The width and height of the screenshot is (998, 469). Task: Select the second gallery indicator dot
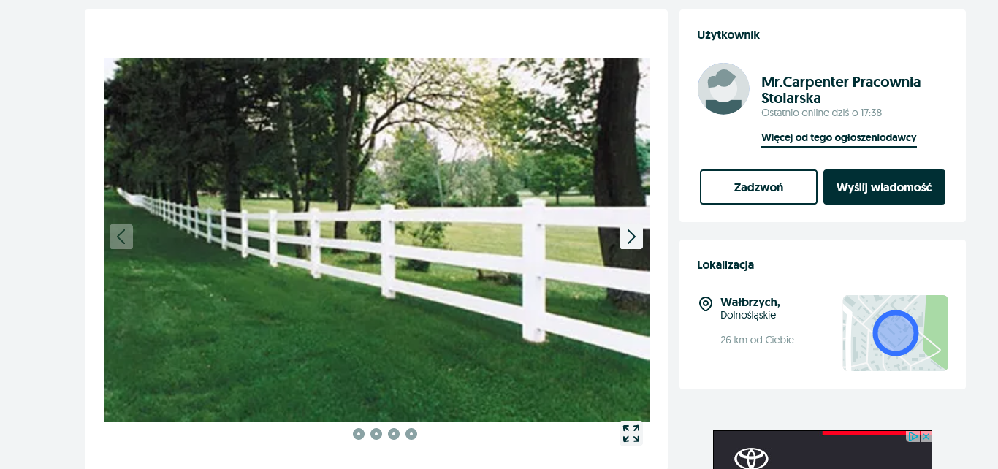tap(376, 434)
